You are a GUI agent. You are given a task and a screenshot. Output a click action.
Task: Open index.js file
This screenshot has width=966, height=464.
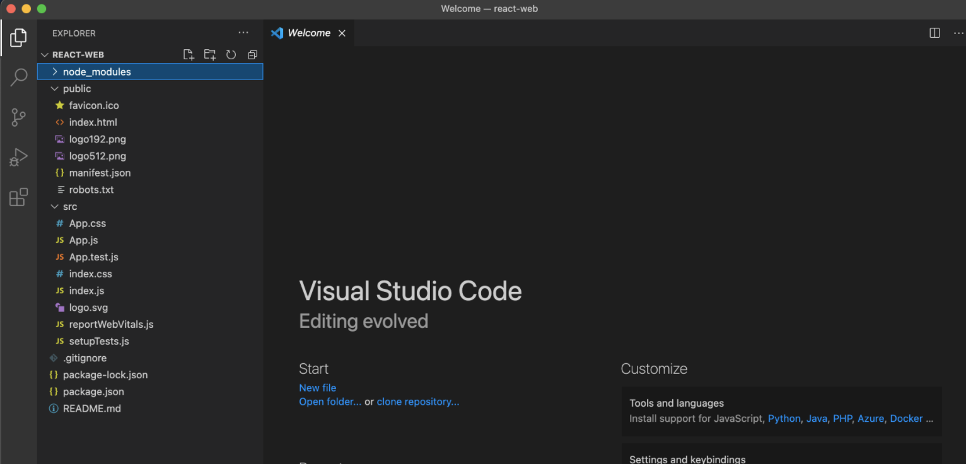tap(150, 291)
